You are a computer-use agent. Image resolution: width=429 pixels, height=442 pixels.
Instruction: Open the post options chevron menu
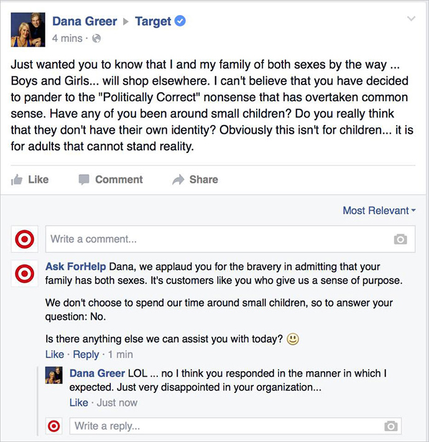tap(410, 19)
